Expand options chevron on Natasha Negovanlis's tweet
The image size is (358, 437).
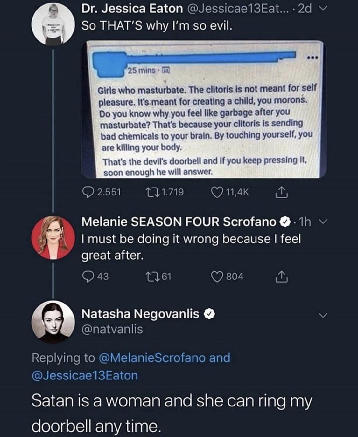click(323, 315)
